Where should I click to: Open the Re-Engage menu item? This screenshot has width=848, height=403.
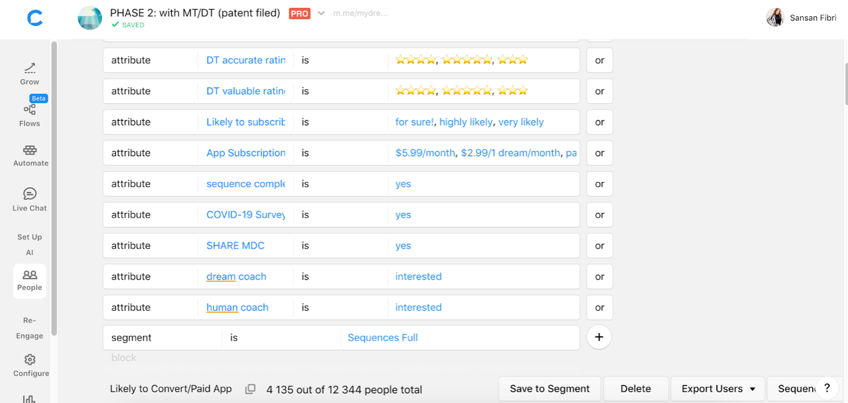[x=30, y=328]
